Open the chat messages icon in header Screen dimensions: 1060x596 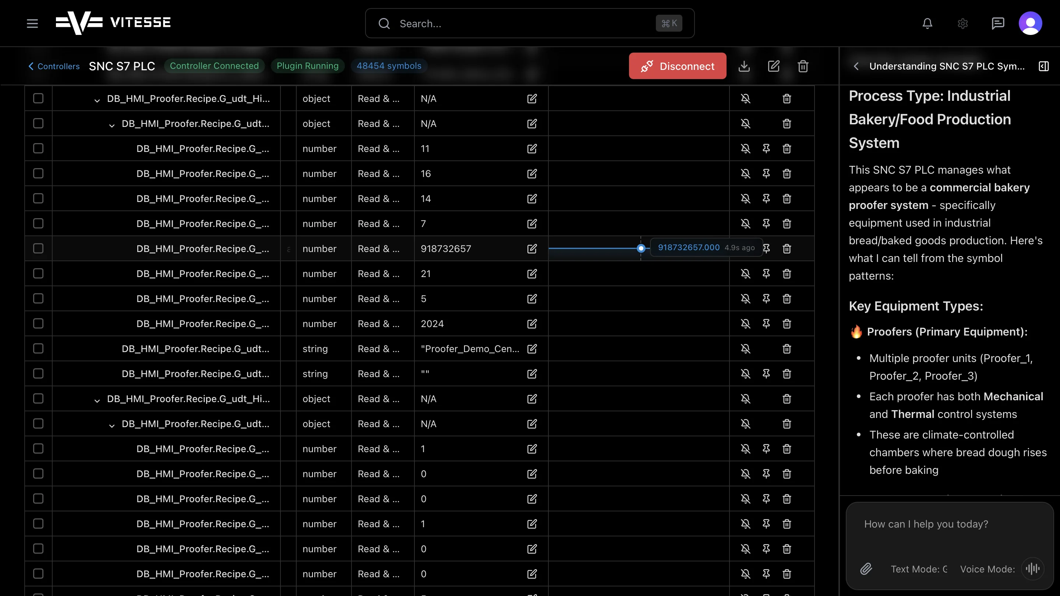[998, 24]
